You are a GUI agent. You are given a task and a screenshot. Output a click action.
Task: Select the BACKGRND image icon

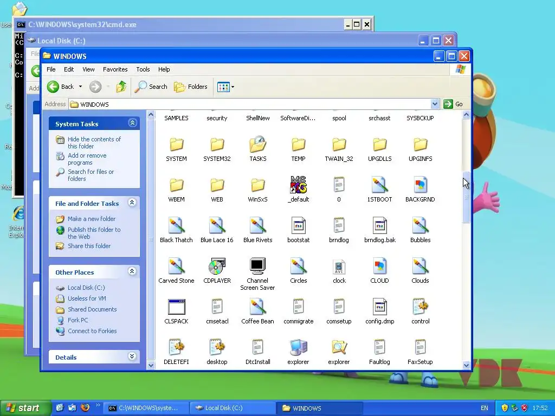(x=420, y=185)
